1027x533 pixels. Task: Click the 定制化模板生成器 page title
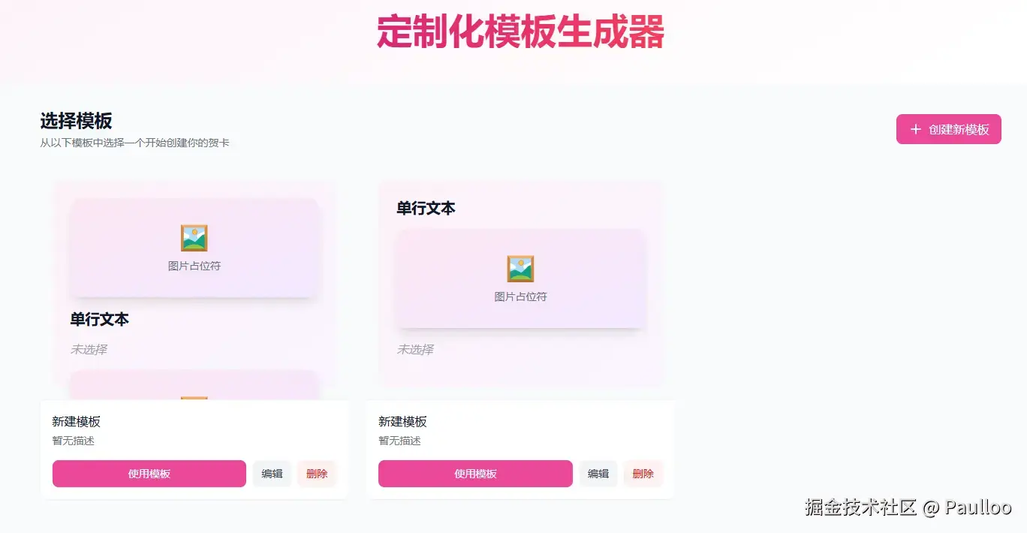[x=521, y=32]
